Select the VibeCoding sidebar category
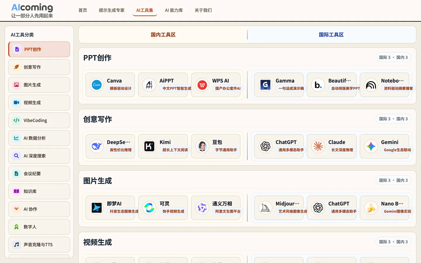The image size is (421, 263). 39,120
